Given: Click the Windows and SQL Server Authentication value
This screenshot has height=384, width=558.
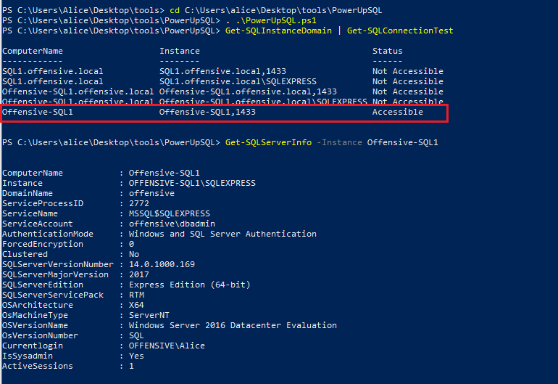Looking at the screenshot, I should pyautogui.click(x=222, y=234).
